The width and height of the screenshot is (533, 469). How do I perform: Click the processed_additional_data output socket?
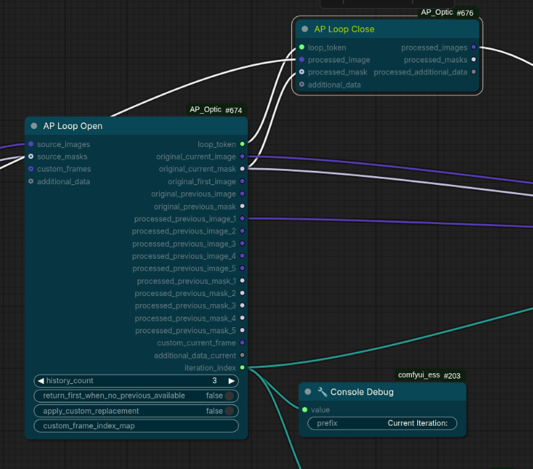(474, 72)
